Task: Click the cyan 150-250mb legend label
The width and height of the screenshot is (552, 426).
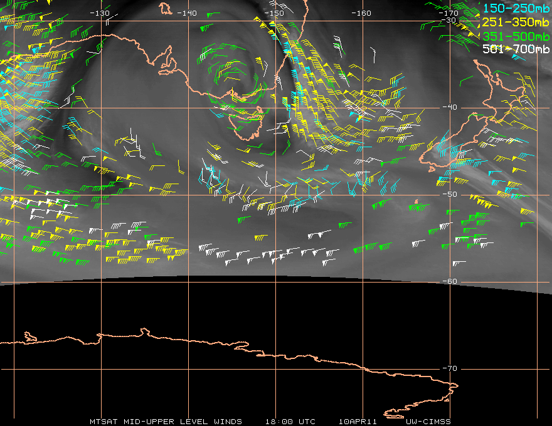Action: [x=516, y=8]
